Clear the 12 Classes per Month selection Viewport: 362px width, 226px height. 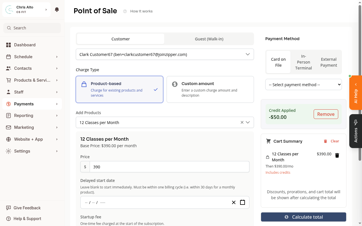click(242, 122)
